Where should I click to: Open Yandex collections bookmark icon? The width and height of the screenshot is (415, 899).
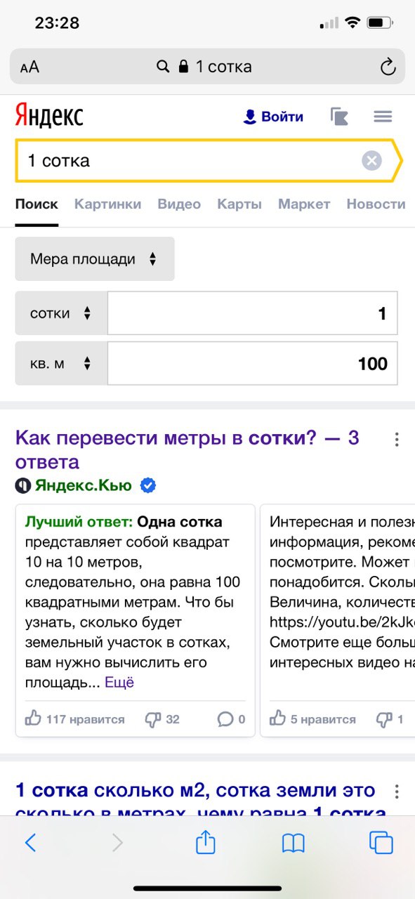pos(340,117)
